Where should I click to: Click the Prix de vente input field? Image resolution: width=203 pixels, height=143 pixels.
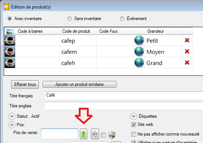(x=60, y=134)
